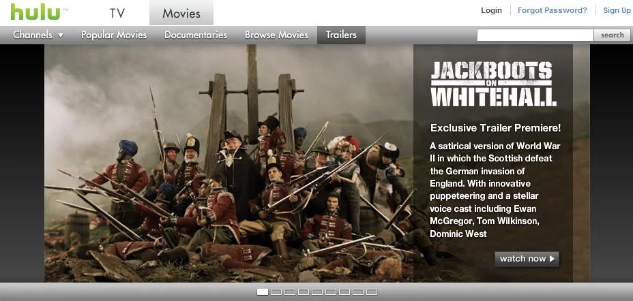Viewport: 633px width, 301px height.
Task: Expand the Channels dropdown menu
Action: (x=38, y=35)
